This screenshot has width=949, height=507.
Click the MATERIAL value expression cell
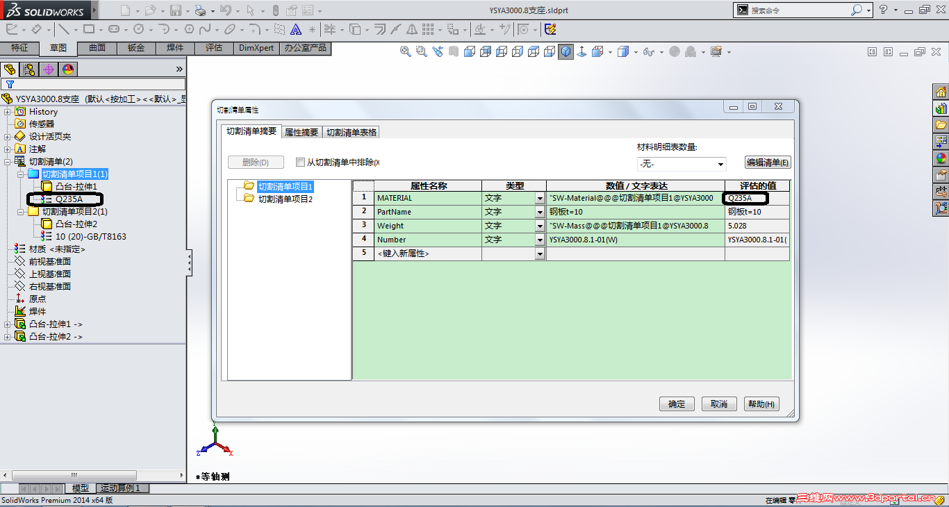point(636,198)
